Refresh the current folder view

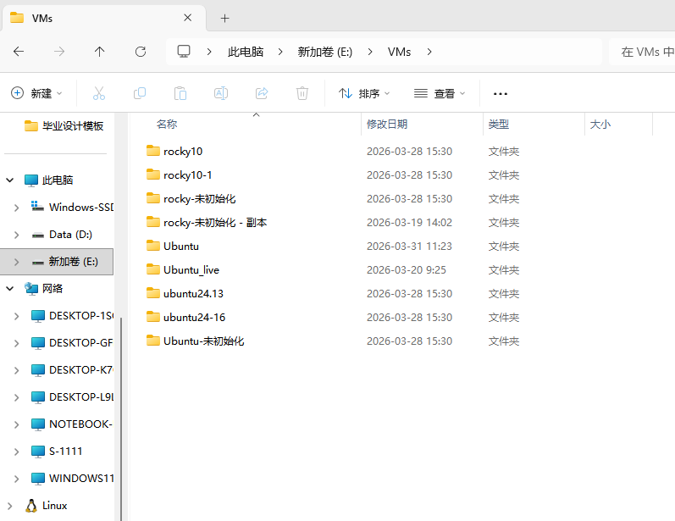pos(141,52)
